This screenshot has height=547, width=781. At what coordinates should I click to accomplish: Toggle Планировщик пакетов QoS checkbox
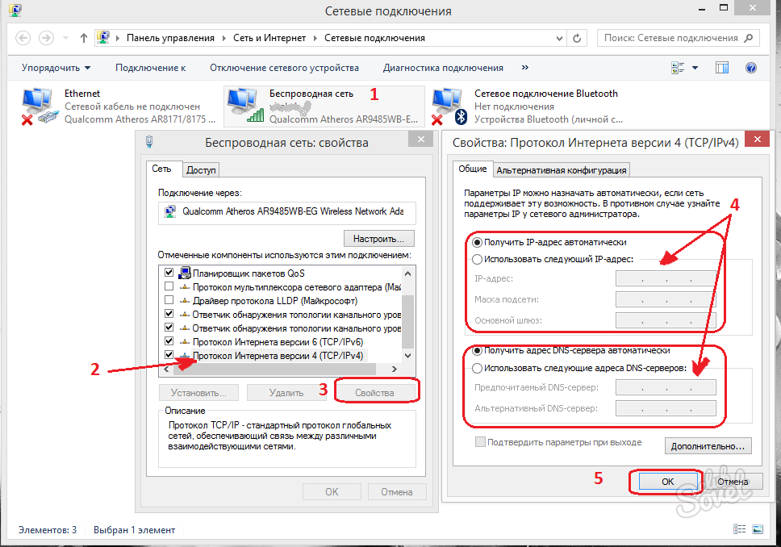click(169, 273)
